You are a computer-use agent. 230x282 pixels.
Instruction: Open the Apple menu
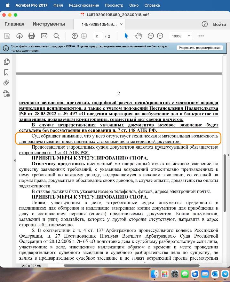click(8, 5)
